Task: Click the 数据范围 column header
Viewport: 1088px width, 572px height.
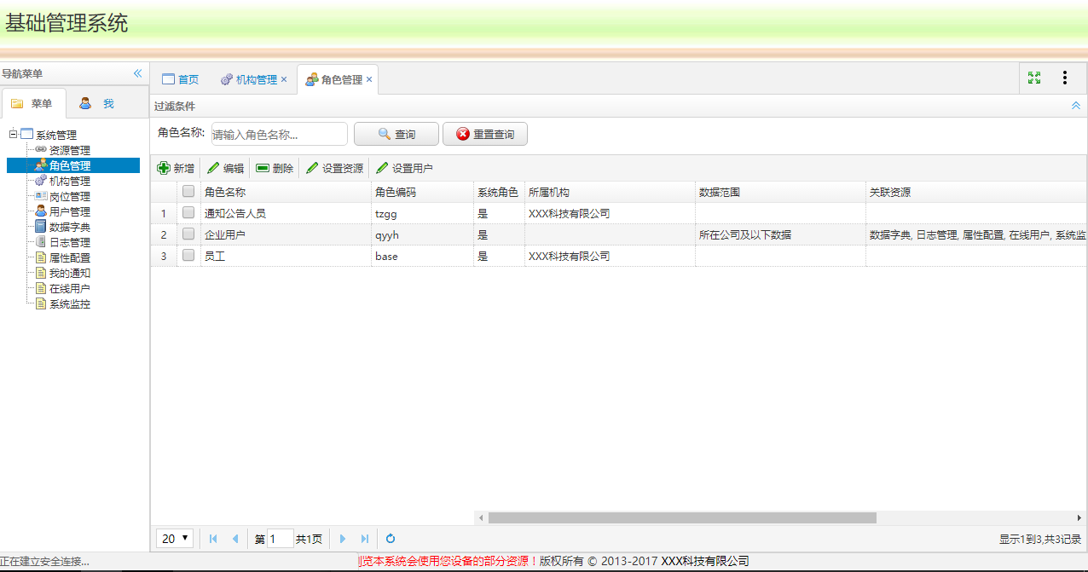Action: (780, 192)
